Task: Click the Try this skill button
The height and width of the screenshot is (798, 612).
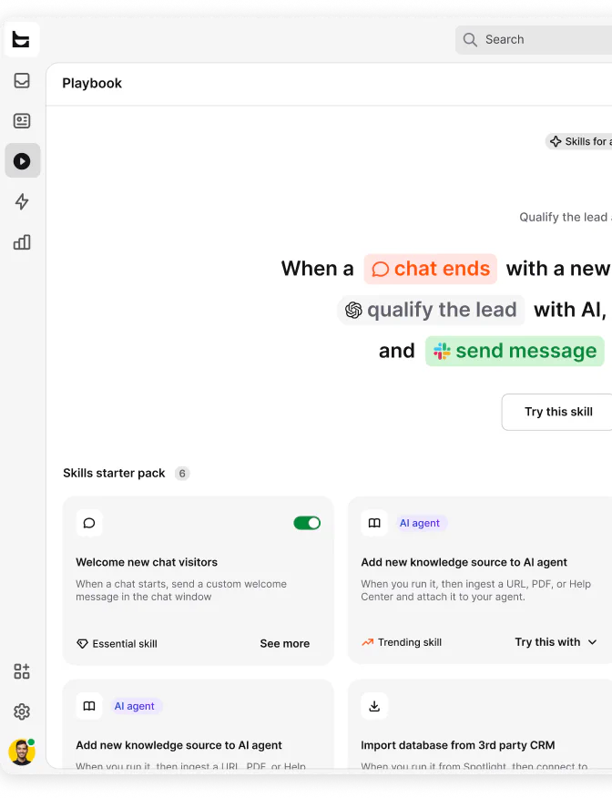Action: [558, 412]
